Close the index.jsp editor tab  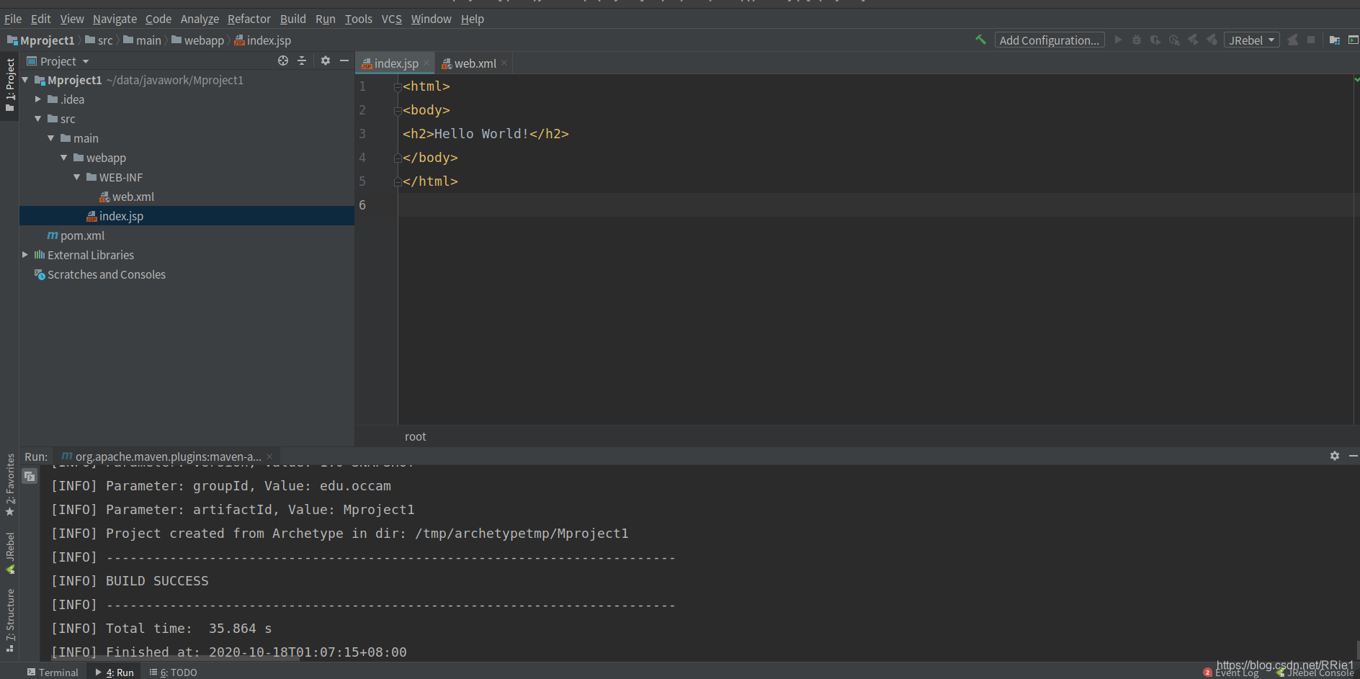tap(426, 63)
